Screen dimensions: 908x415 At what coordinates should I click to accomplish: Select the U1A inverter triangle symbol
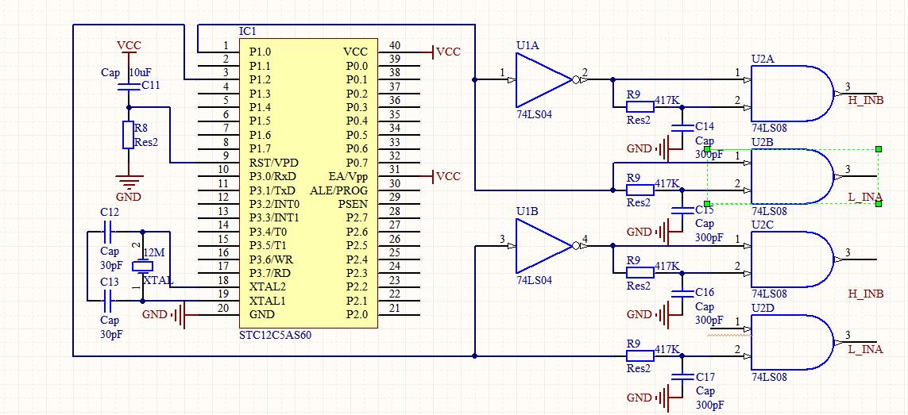pos(544,80)
